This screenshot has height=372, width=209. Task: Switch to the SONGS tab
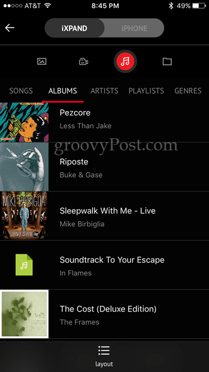[21, 90]
